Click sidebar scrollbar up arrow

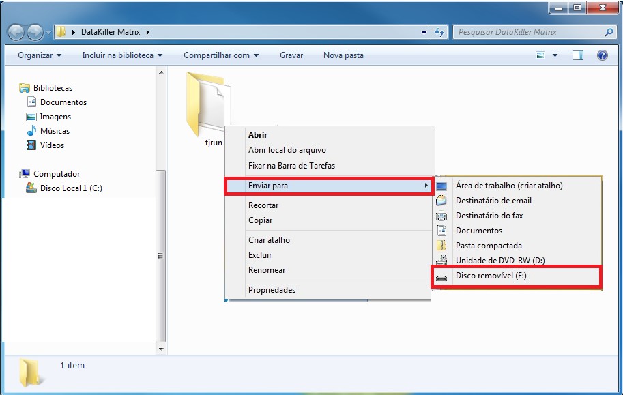[x=161, y=72]
